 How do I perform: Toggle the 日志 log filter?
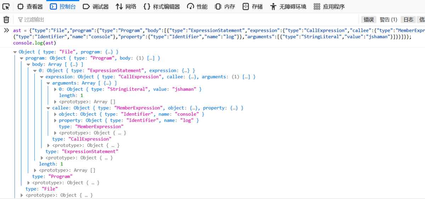click(x=408, y=19)
